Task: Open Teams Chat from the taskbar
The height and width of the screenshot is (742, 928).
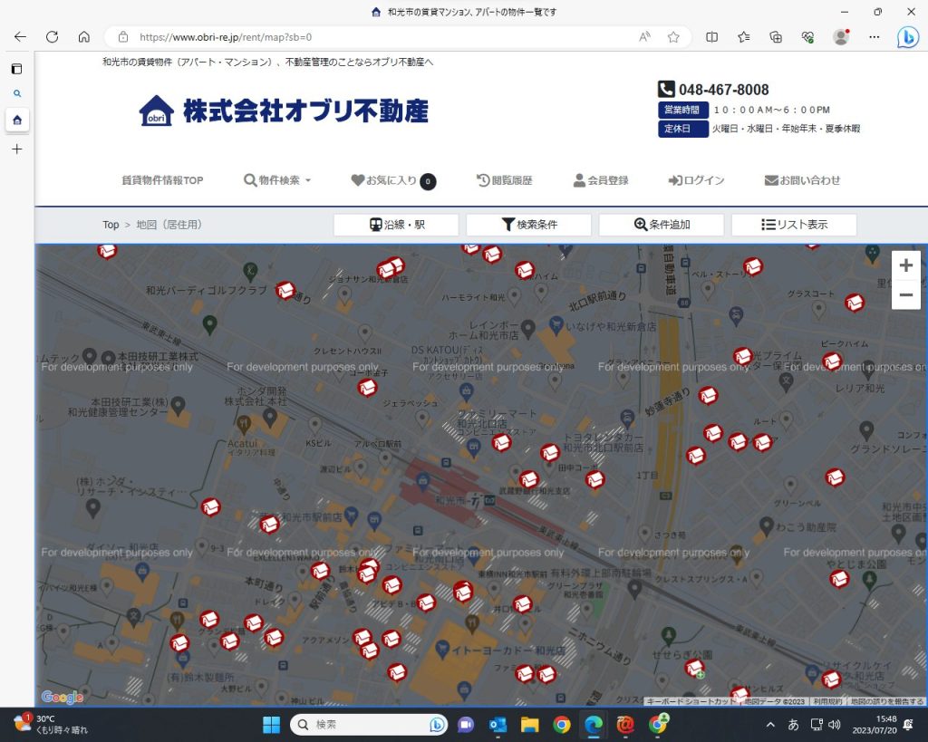Action: pos(466,724)
